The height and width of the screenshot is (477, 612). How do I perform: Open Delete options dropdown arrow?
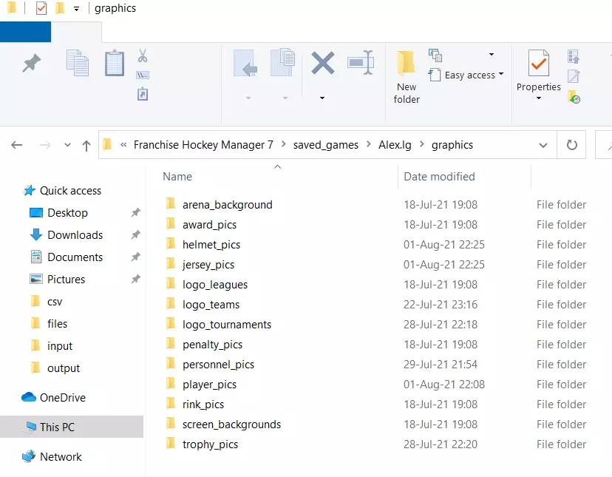(322, 98)
